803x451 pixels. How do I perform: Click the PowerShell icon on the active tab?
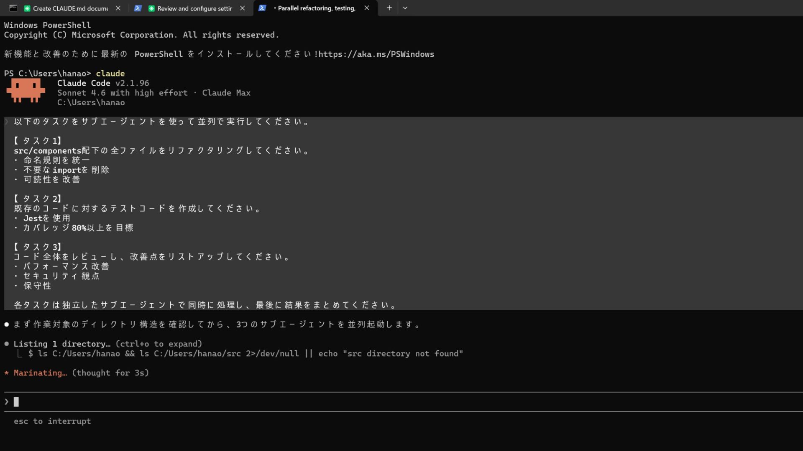click(262, 8)
